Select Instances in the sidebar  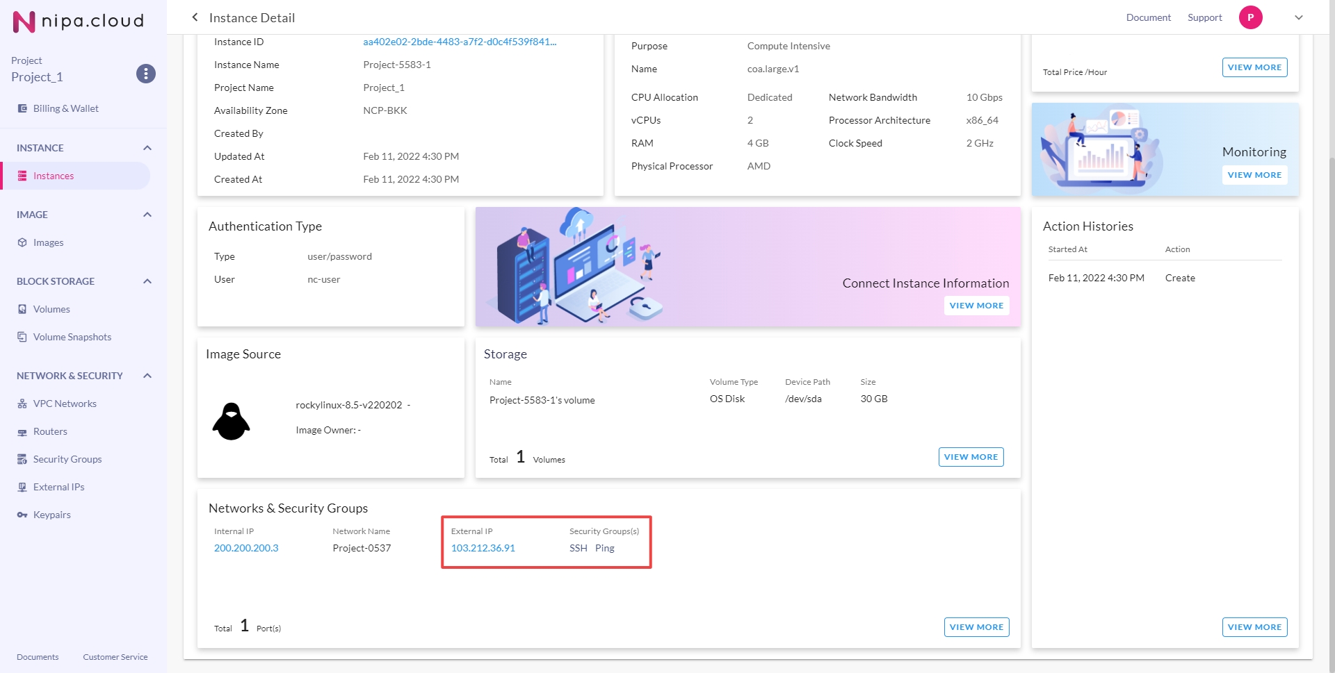[x=54, y=176]
